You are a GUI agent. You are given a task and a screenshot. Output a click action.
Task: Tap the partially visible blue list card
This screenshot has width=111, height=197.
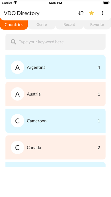click(55, 165)
